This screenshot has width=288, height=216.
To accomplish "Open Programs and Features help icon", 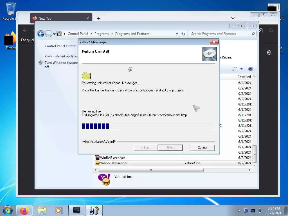I will pyautogui.click(x=250, y=69).
